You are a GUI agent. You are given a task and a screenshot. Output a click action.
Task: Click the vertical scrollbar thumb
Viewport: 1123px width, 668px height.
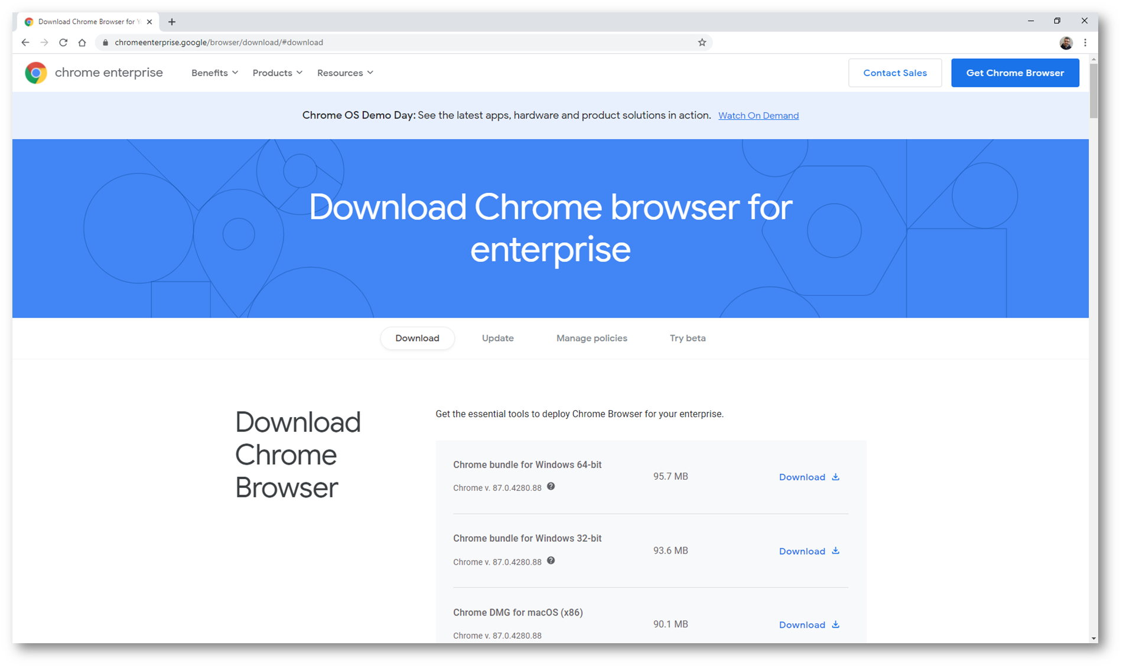click(x=1093, y=91)
